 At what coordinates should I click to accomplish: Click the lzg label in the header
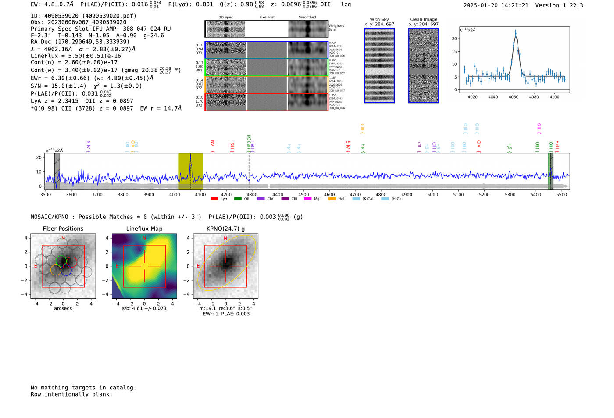tap(346, 4)
